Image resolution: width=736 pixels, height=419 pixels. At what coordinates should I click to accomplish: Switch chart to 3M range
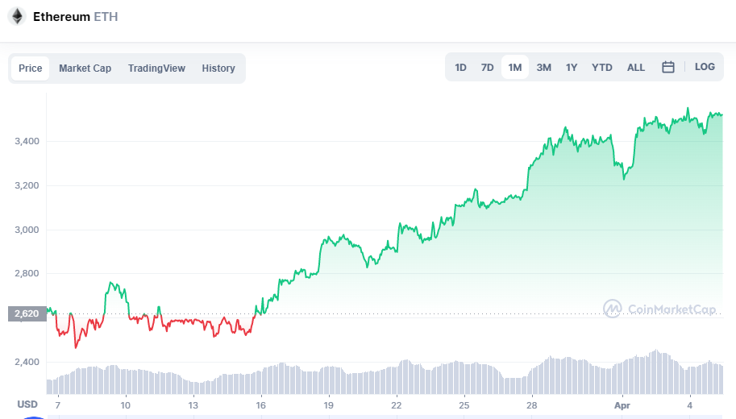point(544,68)
